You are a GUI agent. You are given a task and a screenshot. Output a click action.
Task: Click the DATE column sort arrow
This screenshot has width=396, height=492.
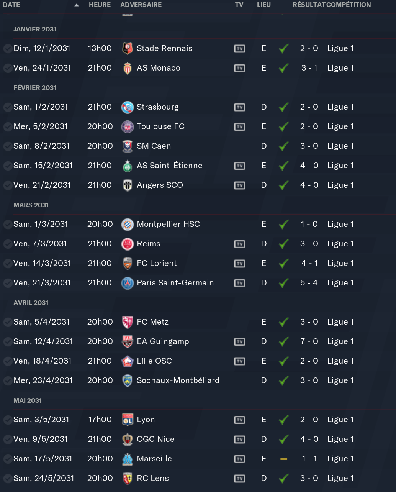(x=77, y=5)
